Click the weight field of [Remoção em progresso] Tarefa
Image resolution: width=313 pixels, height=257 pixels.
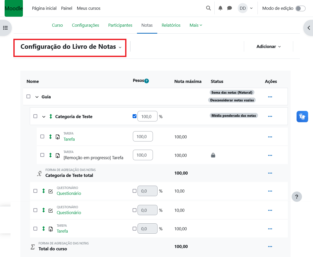pos(143,155)
